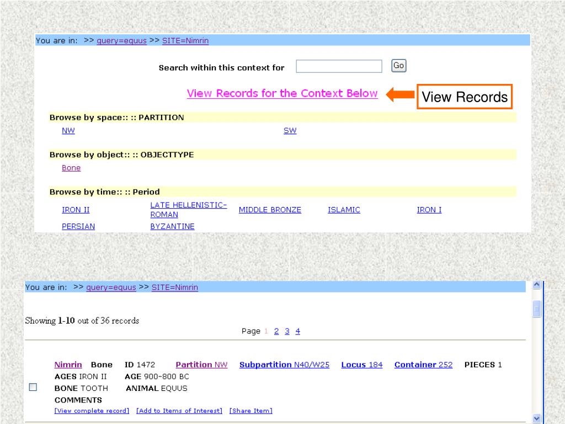This screenshot has width=565, height=424.
Task: Click the results pane scrollbar thumb
Action: pyautogui.click(x=536, y=309)
